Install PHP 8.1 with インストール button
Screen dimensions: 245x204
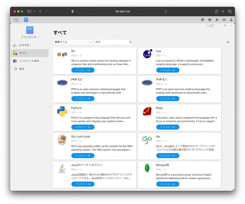tap(168, 99)
